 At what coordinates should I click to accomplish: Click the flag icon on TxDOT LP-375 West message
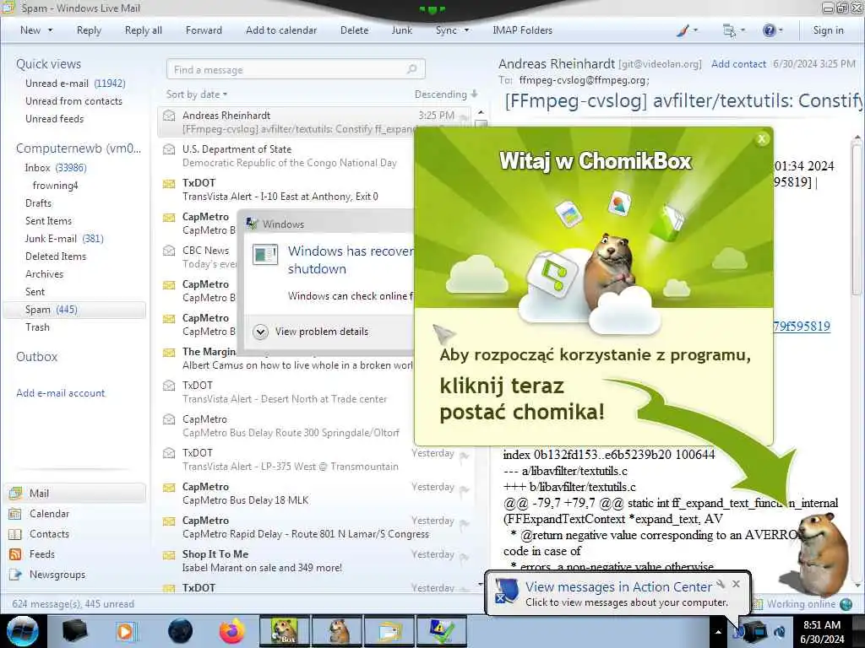tap(464, 456)
